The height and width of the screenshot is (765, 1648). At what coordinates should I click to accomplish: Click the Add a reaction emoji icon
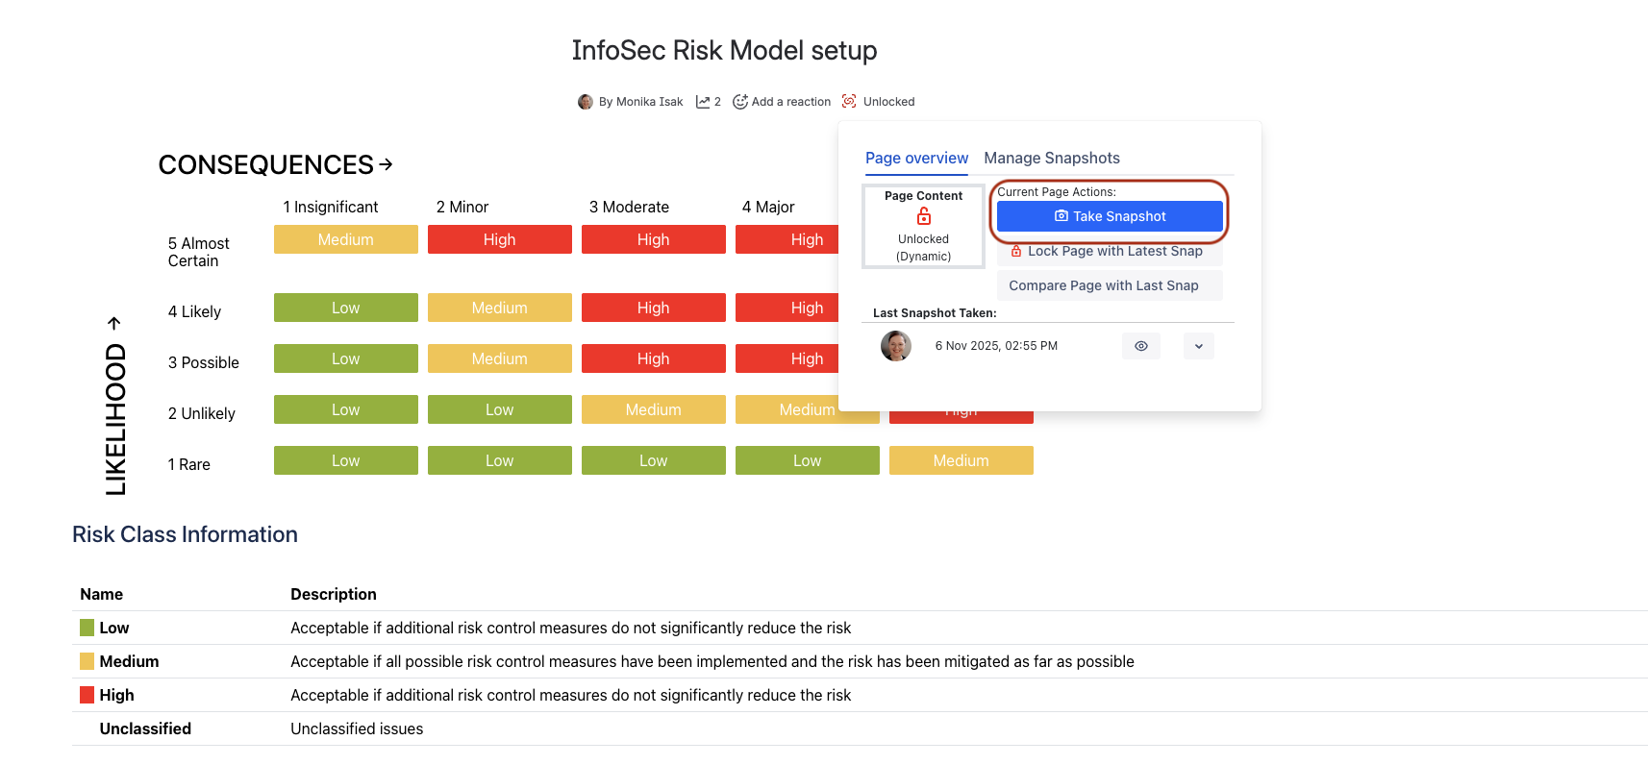pyautogui.click(x=739, y=102)
